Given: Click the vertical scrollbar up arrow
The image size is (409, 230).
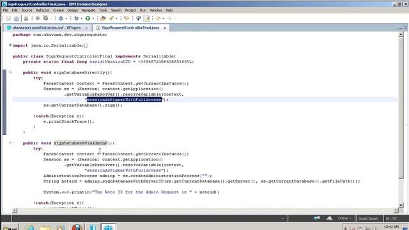Looking at the screenshot, I should click(x=401, y=34).
